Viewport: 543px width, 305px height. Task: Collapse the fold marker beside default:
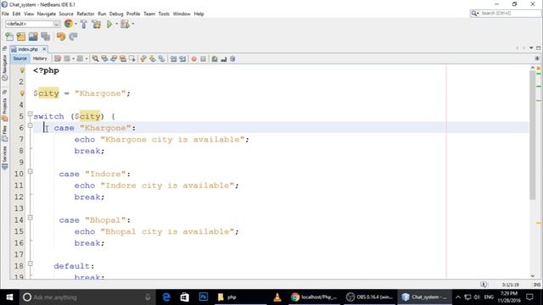pyautogui.click(x=31, y=263)
